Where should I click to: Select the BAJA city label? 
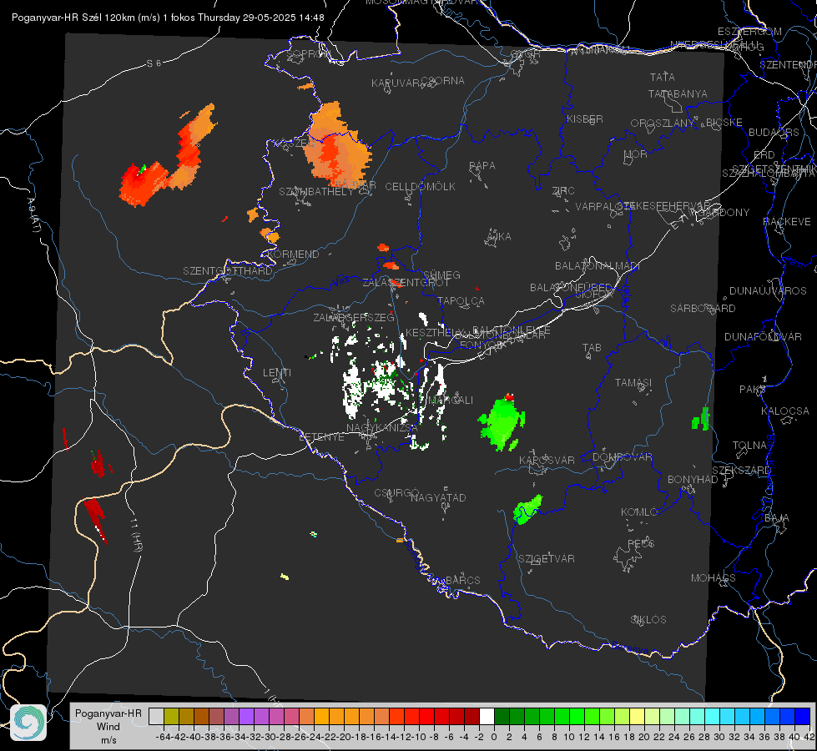pos(777,518)
